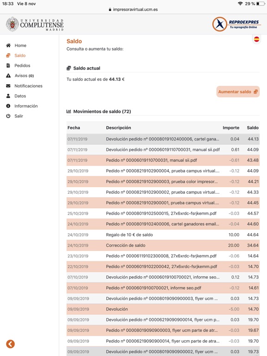Click the Notificaciones envelope icon
Image resolution: width=267 pixels, height=356 pixels.
pyautogui.click(x=8, y=86)
